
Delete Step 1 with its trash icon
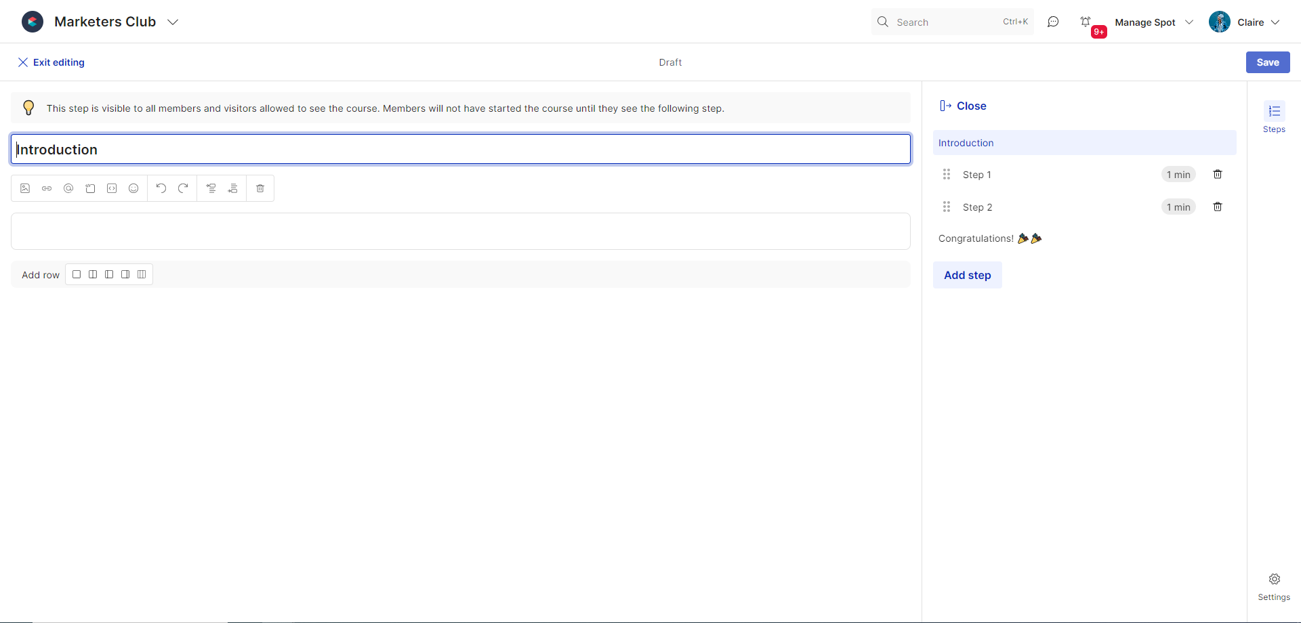coord(1217,175)
